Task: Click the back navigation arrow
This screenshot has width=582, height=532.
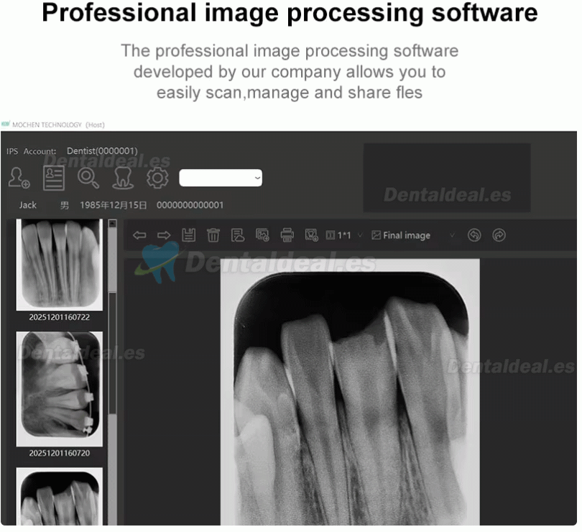Action: (x=139, y=235)
